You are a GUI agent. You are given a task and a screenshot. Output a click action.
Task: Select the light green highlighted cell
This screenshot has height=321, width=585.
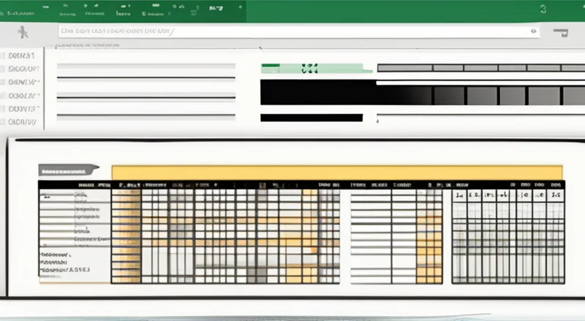(x=322, y=69)
